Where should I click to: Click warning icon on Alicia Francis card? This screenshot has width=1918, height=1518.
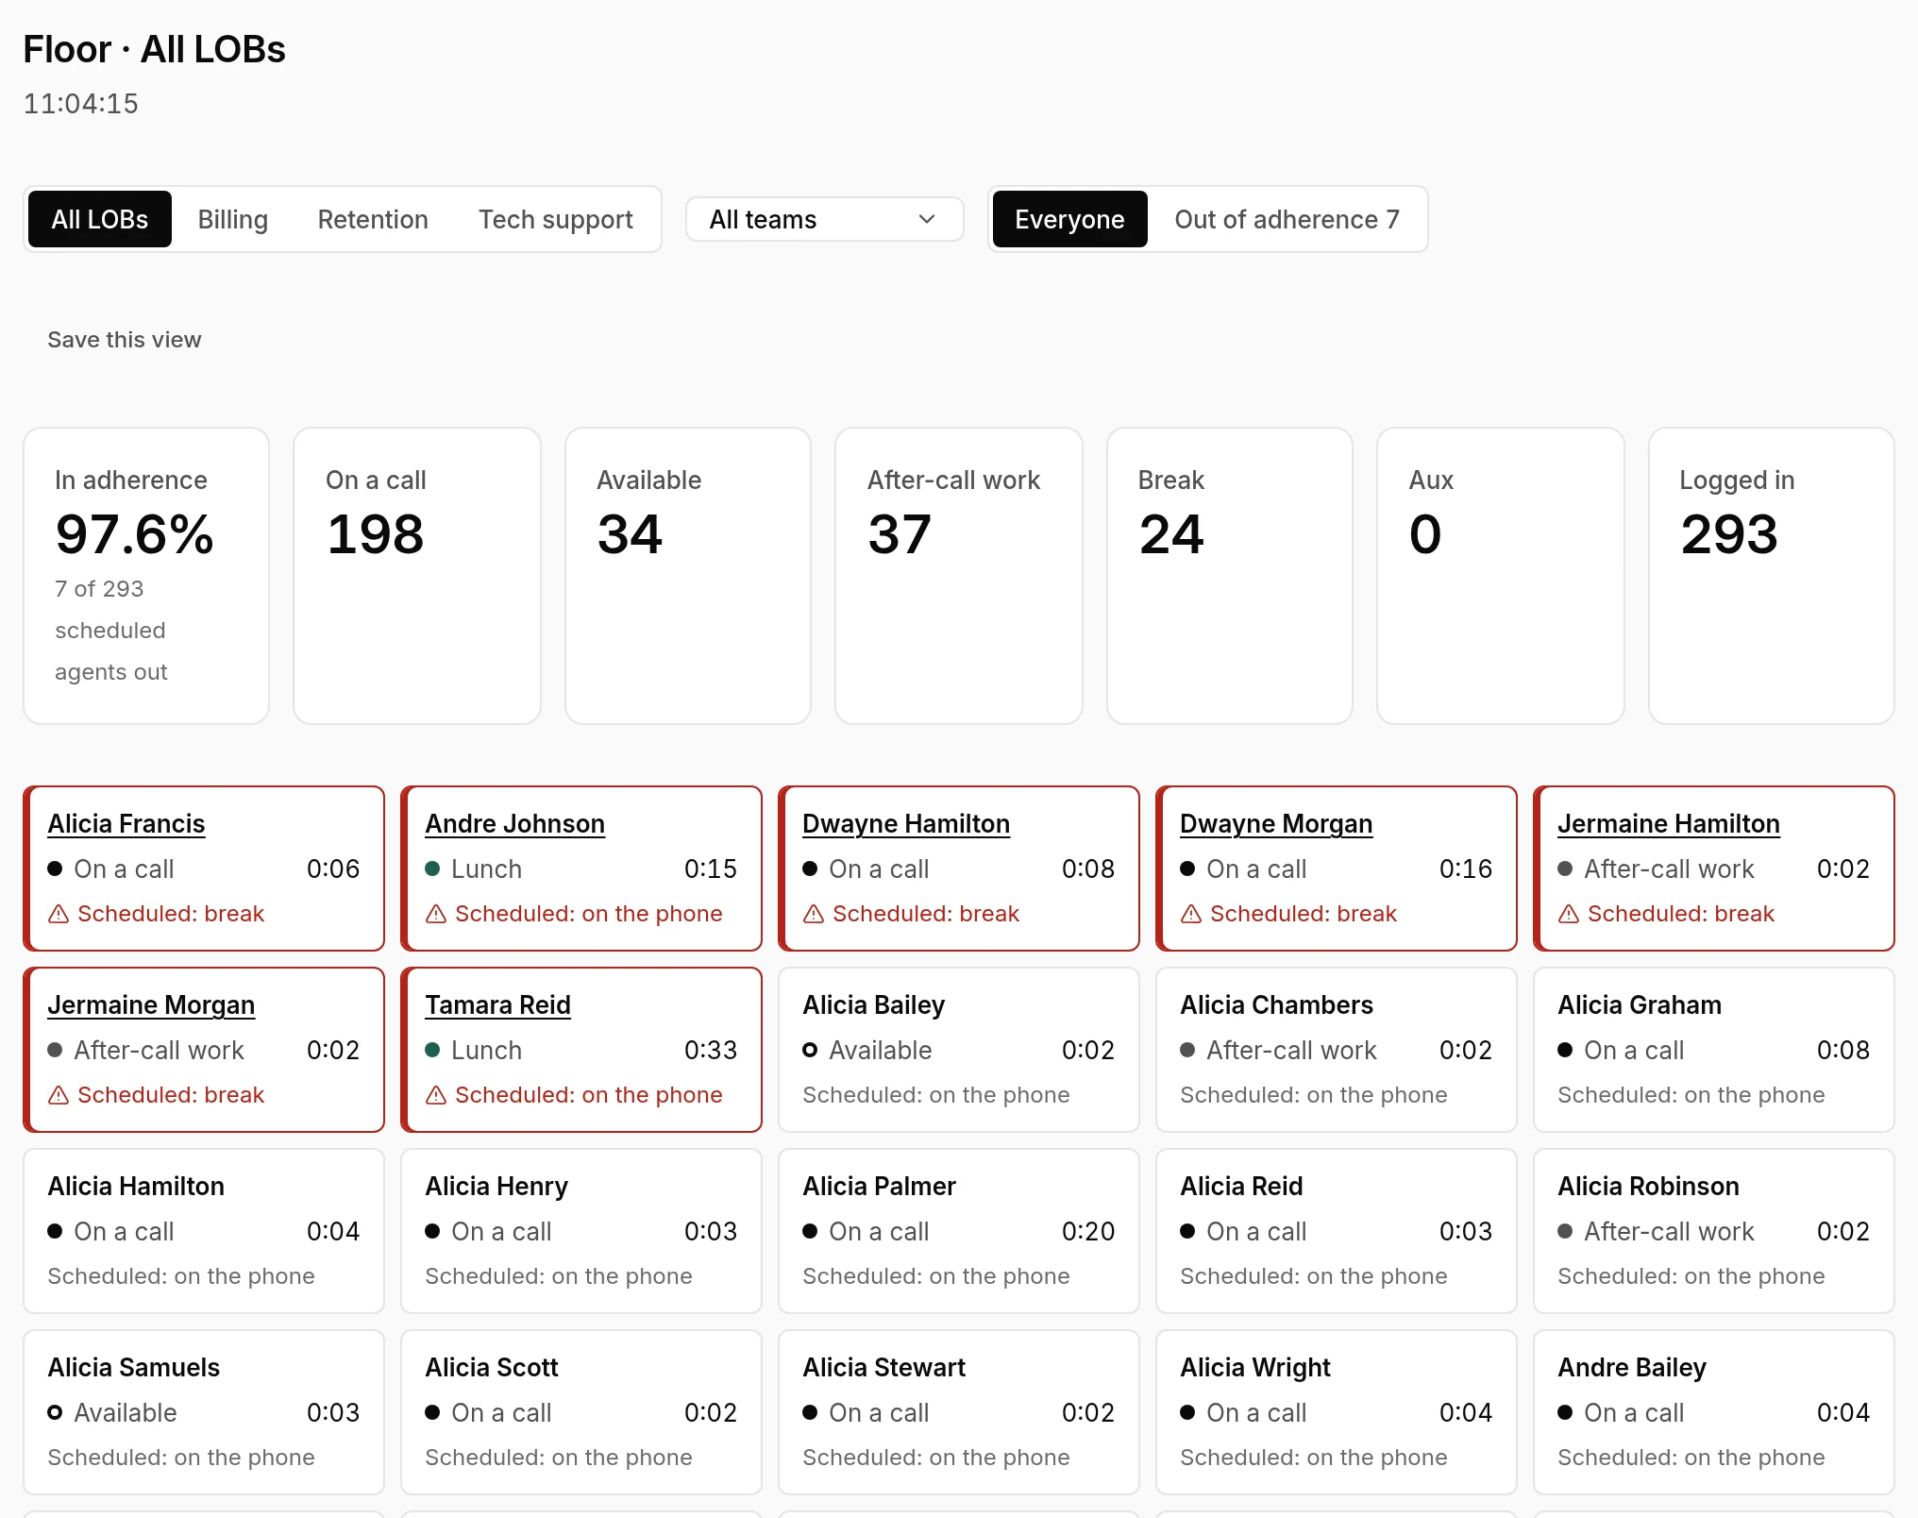point(59,914)
